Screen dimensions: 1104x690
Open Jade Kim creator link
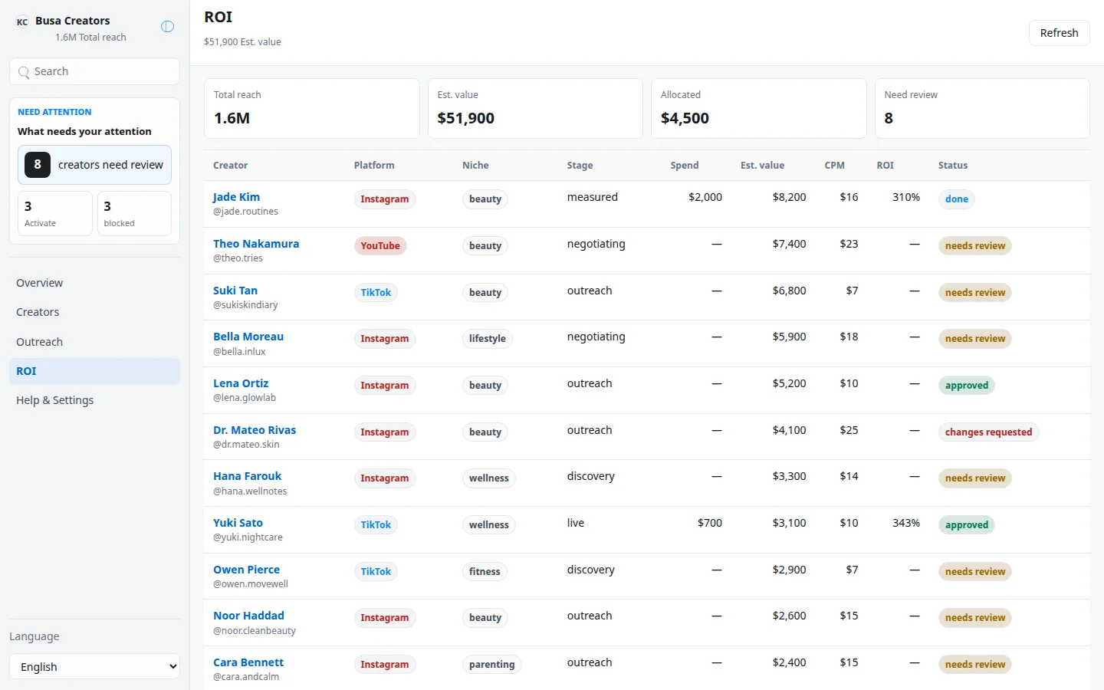coord(236,197)
